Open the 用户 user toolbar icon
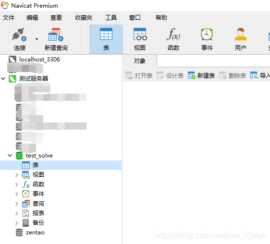Viewport: 270px width, 244px height. coord(241,34)
